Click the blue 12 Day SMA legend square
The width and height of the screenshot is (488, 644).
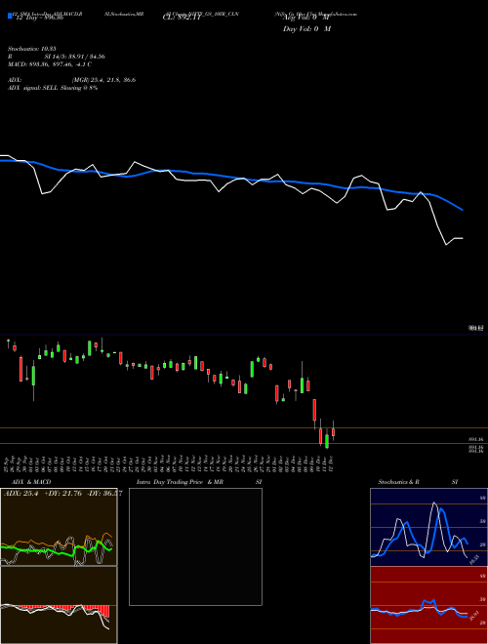pyautogui.click(x=10, y=16)
